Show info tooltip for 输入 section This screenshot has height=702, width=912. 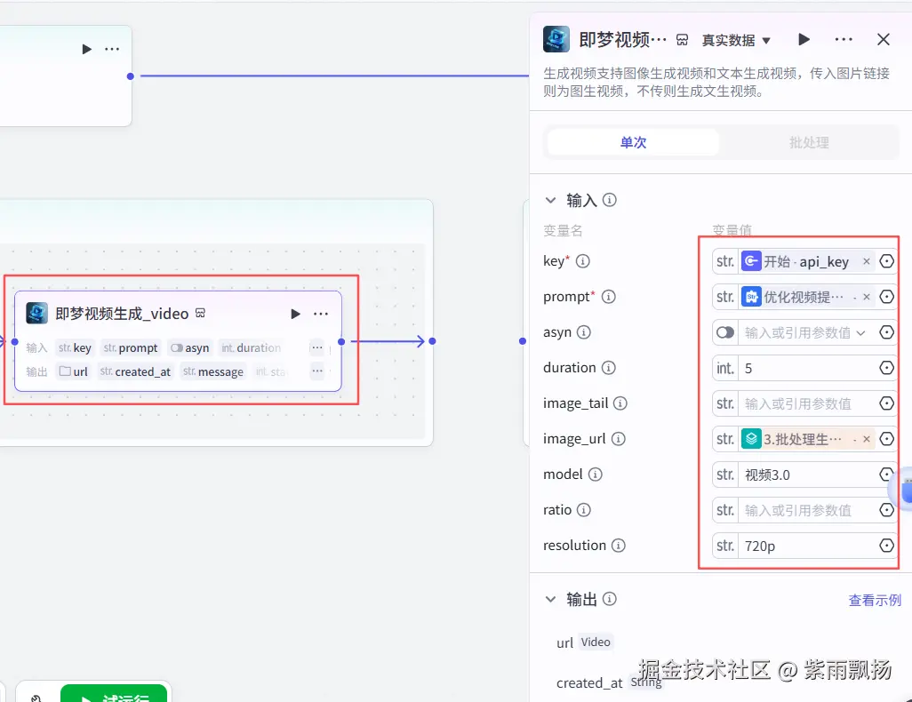[610, 200]
